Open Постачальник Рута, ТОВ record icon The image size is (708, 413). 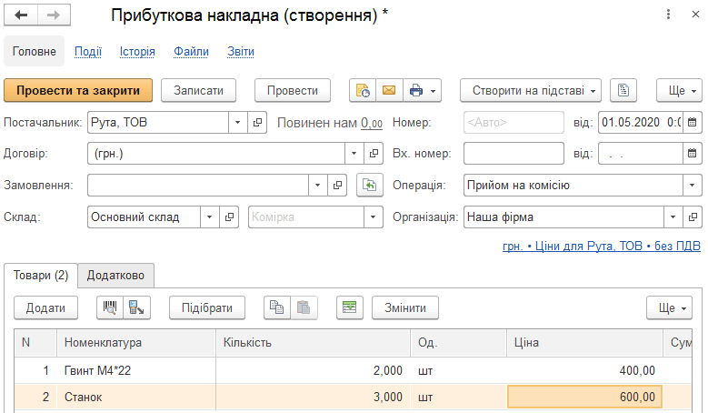click(257, 123)
